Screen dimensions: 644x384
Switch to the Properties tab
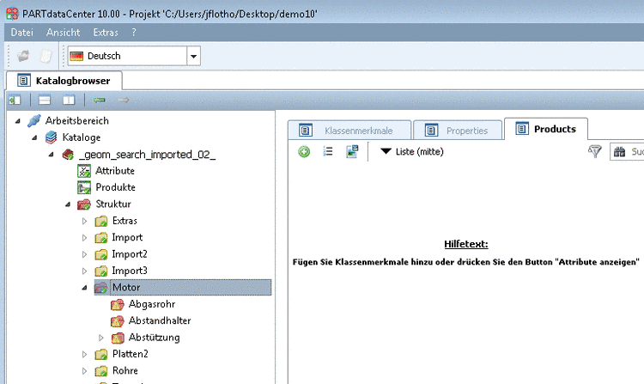coord(458,131)
